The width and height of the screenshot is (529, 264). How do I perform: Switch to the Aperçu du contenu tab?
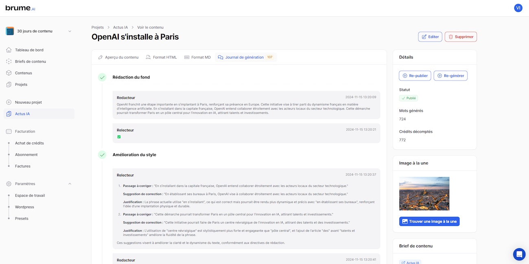pyautogui.click(x=118, y=57)
